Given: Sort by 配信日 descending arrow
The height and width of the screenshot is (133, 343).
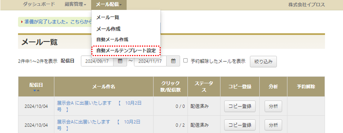Looking at the screenshot, I should pyautogui.click(x=34, y=90).
